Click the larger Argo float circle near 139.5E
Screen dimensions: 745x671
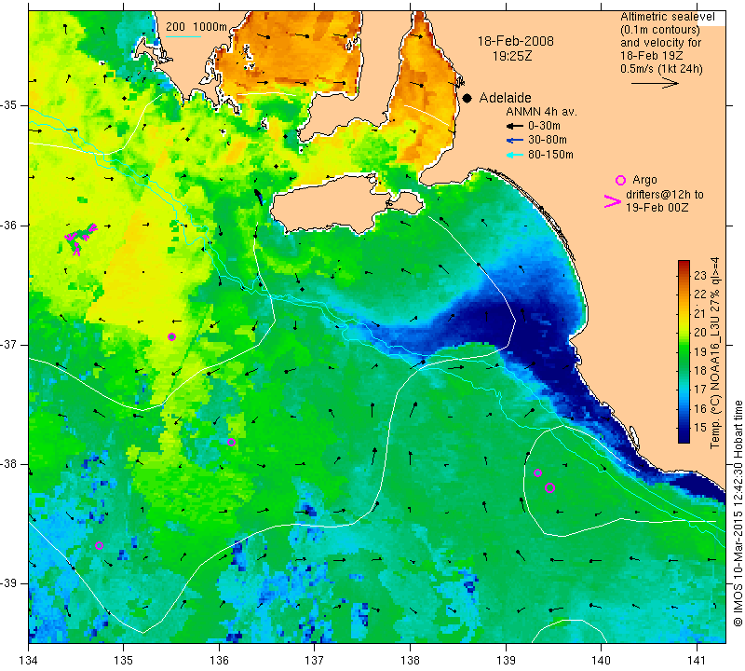click(549, 487)
